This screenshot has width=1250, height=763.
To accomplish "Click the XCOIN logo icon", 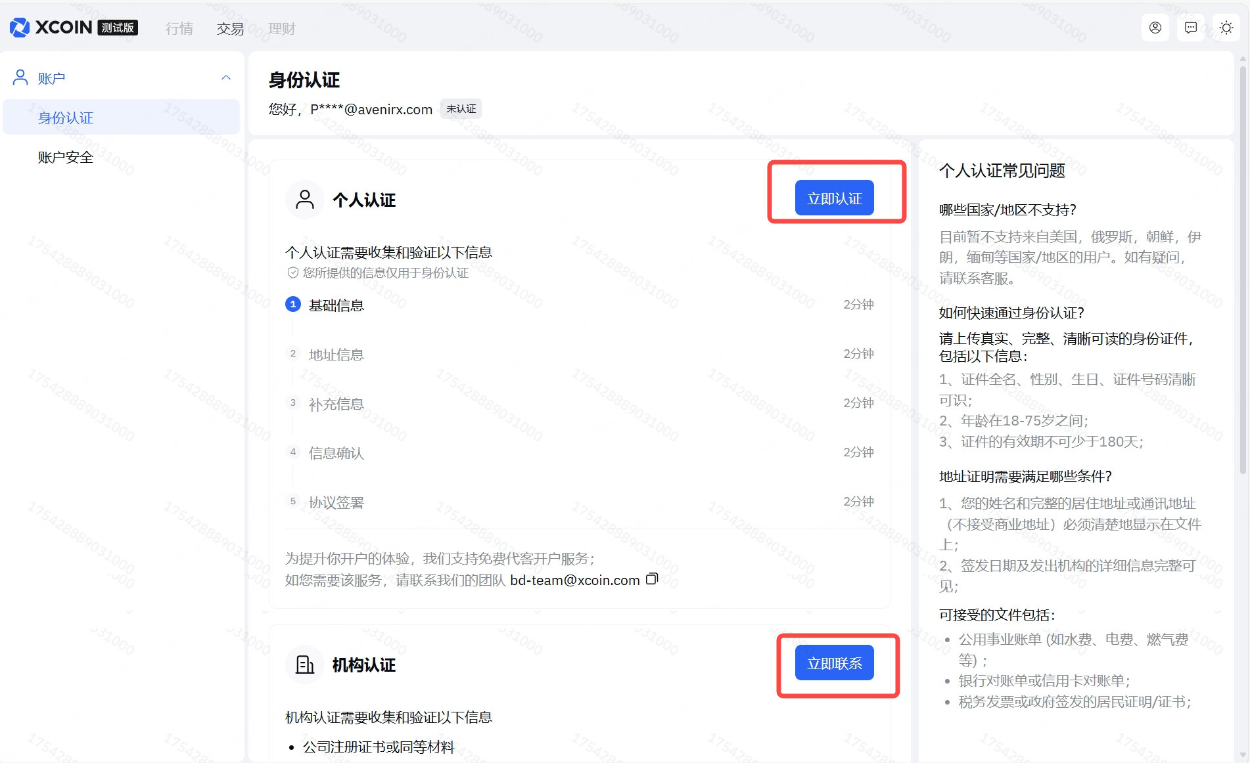I will (20, 28).
